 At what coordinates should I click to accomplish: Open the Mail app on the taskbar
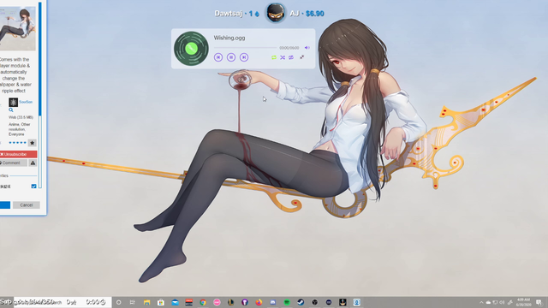point(175,302)
